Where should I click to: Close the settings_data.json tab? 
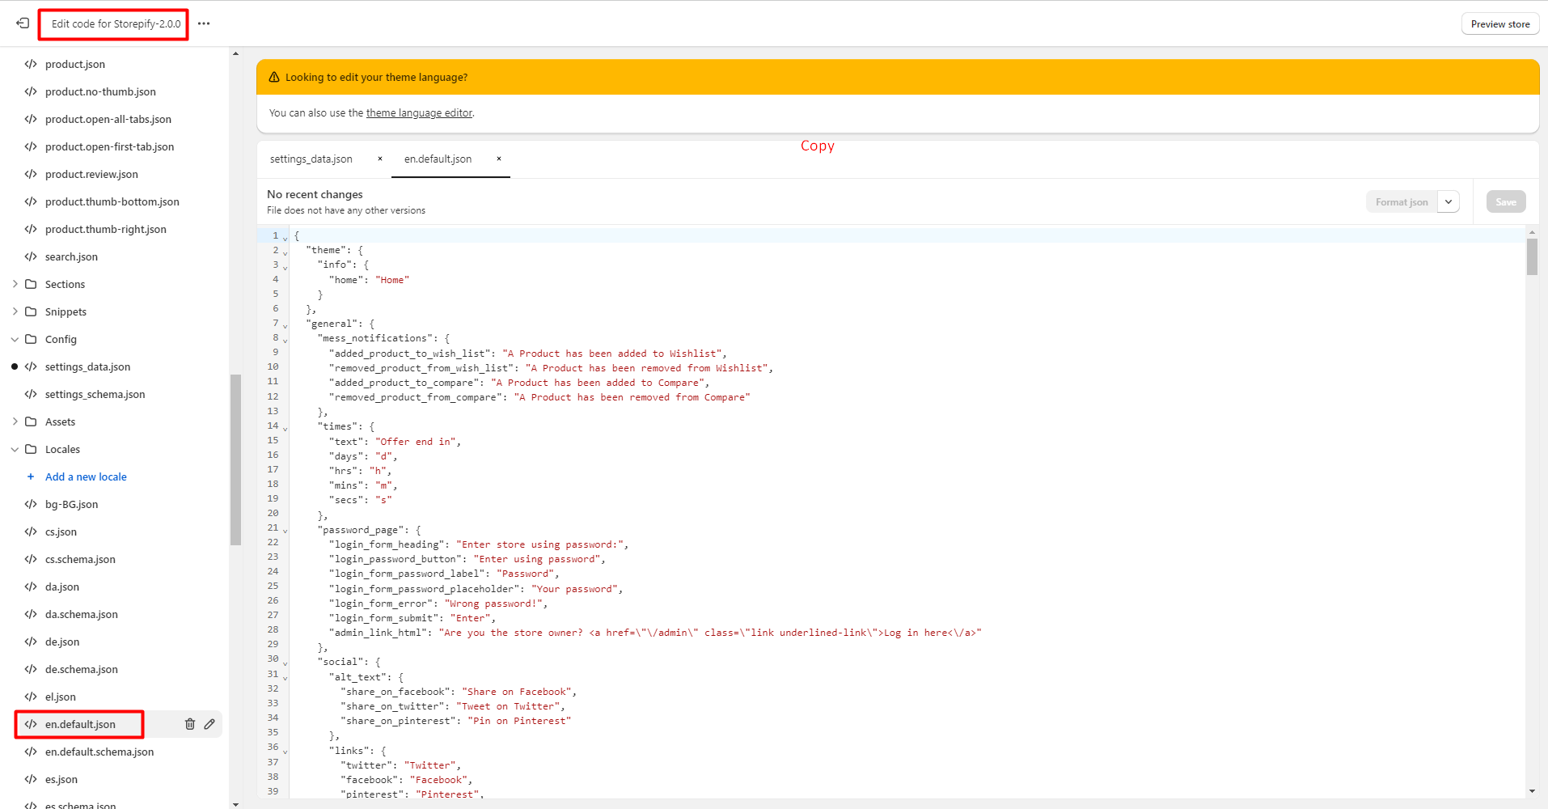click(x=380, y=159)
